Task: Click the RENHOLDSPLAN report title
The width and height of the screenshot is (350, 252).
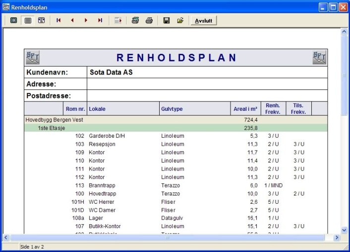Action: pyautogui.click(x=176, y=58)
